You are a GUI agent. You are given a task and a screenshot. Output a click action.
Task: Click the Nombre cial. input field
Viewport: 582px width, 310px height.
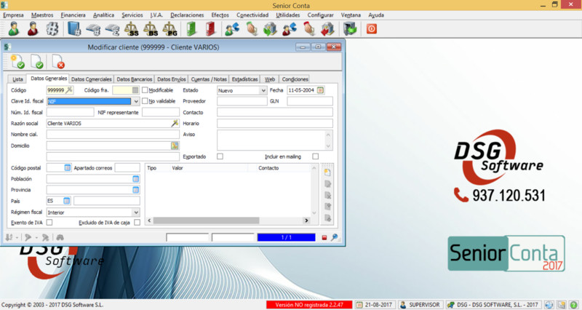coord(113,135)
